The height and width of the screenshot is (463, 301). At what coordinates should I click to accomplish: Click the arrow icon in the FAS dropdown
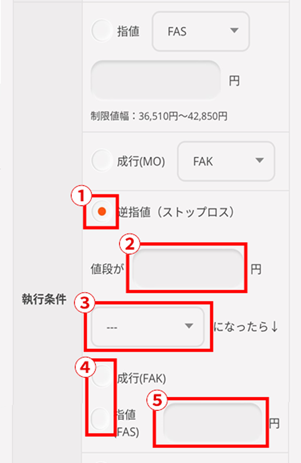point(233,31)
